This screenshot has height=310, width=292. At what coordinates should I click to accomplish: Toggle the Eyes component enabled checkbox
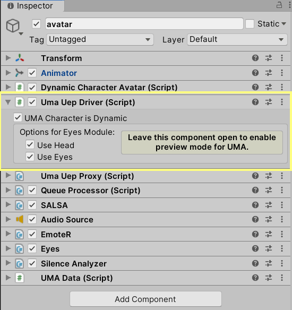point(32,249)
